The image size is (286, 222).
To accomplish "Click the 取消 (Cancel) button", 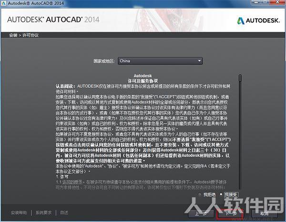I will 264,213.
